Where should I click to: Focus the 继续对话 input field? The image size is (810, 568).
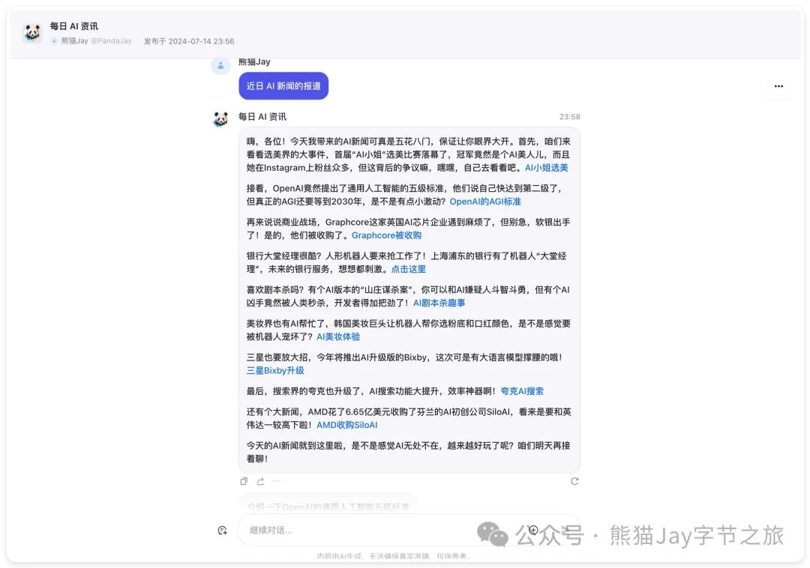click(409, 530)
